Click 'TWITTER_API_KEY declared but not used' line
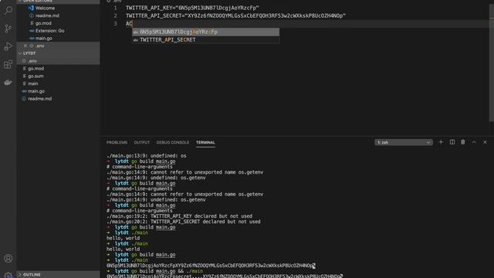Image resolution: width=494 pixels, height=278 pixels. (179, 216)
